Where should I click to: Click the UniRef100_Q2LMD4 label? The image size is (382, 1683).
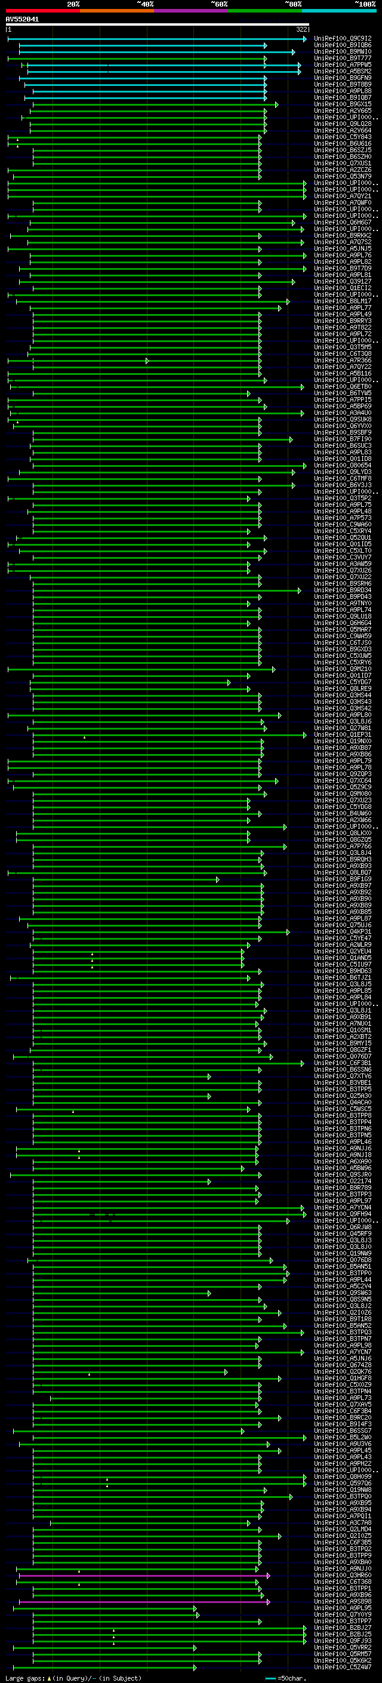(x=343, y=1529)
